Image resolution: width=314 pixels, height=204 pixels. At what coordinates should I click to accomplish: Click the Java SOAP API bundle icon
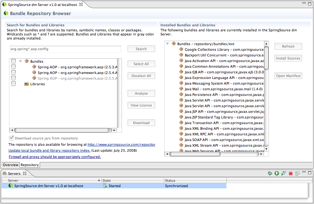(x=181, y=139)
